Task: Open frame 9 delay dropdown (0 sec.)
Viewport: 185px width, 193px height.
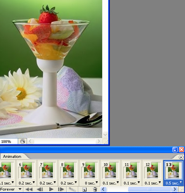Action: point(92,183)
